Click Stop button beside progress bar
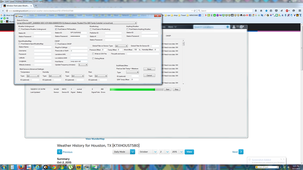The width and height of the screenshot is (303, 170). (177, 89)
